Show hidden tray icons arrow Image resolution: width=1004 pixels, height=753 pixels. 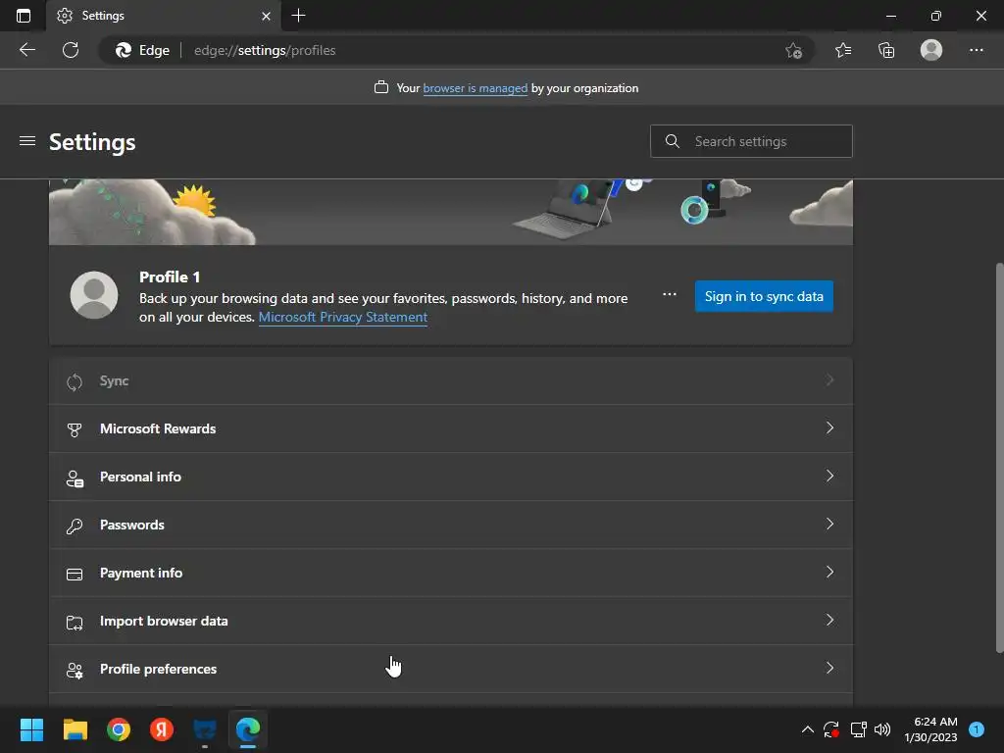click(808, 729)
